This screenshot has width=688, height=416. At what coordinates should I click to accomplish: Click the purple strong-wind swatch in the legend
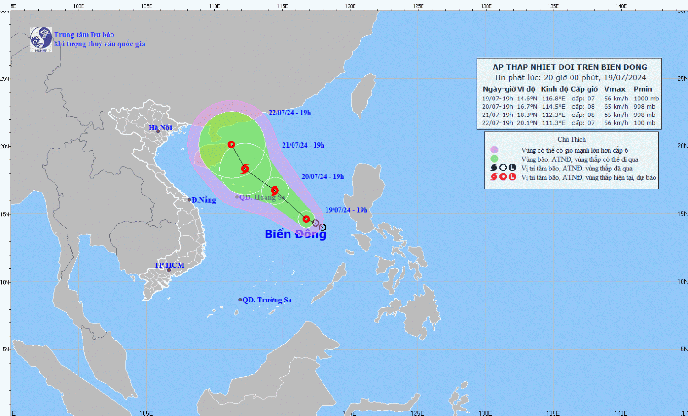click(494, 150)
